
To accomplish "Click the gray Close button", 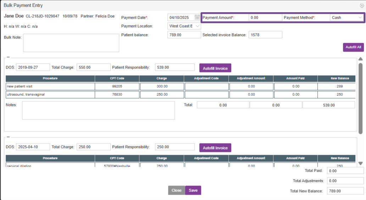I will point(176,190).
